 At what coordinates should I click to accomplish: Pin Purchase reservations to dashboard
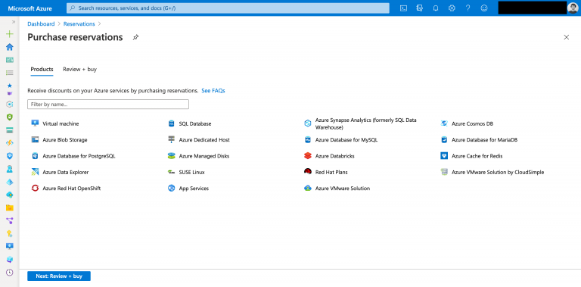(135, 37)
